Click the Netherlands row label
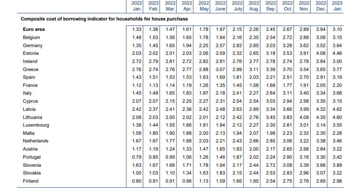This screenshot has height=188, width=352. [36, 141]
